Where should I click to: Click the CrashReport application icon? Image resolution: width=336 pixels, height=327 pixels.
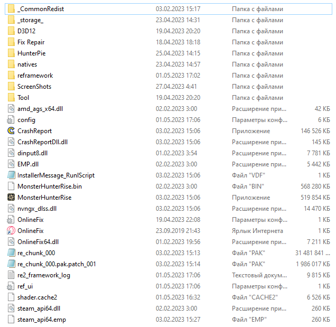(x=11, y=130)
